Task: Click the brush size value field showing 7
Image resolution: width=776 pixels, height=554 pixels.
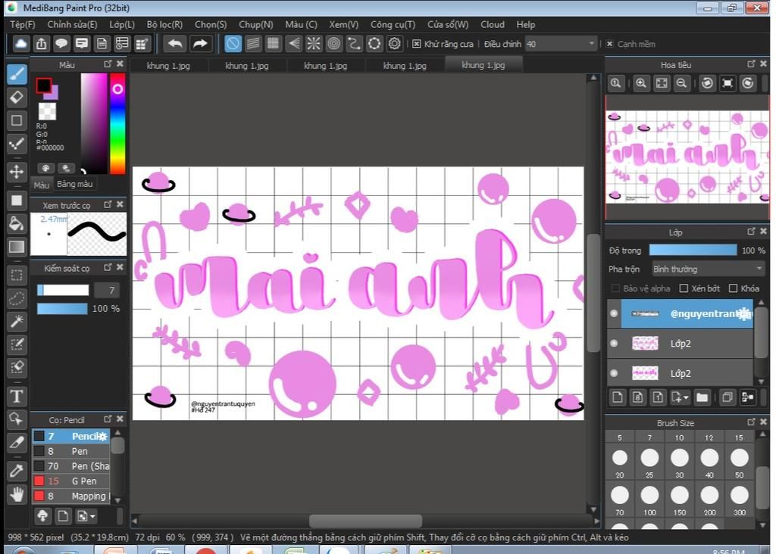Action: (107, 290)
